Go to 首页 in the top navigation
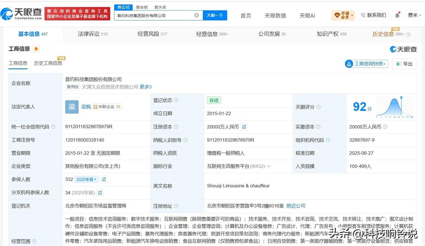425x246 pixels. 246,16
